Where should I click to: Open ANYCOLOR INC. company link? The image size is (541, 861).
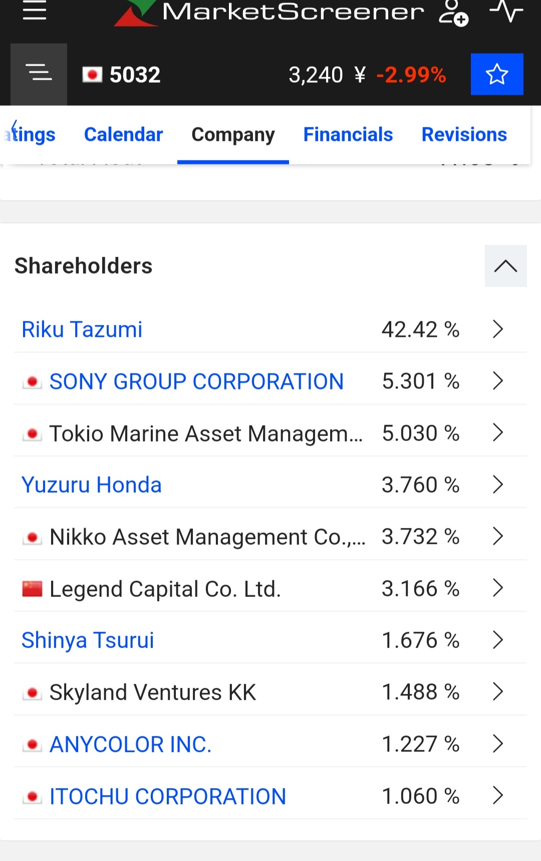pos(131,744)
